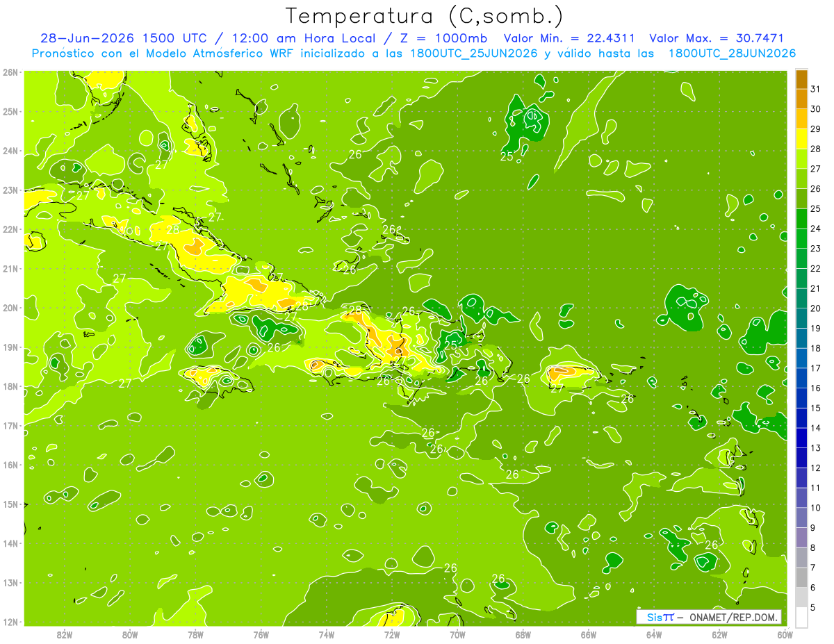Click the 13N latitude axis label
Screen dimensions: 834x644
coord(10,582)
